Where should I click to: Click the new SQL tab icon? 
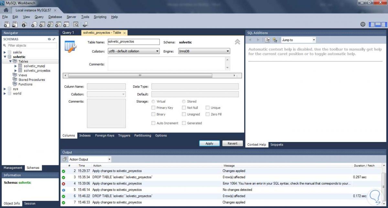(6, 24)
